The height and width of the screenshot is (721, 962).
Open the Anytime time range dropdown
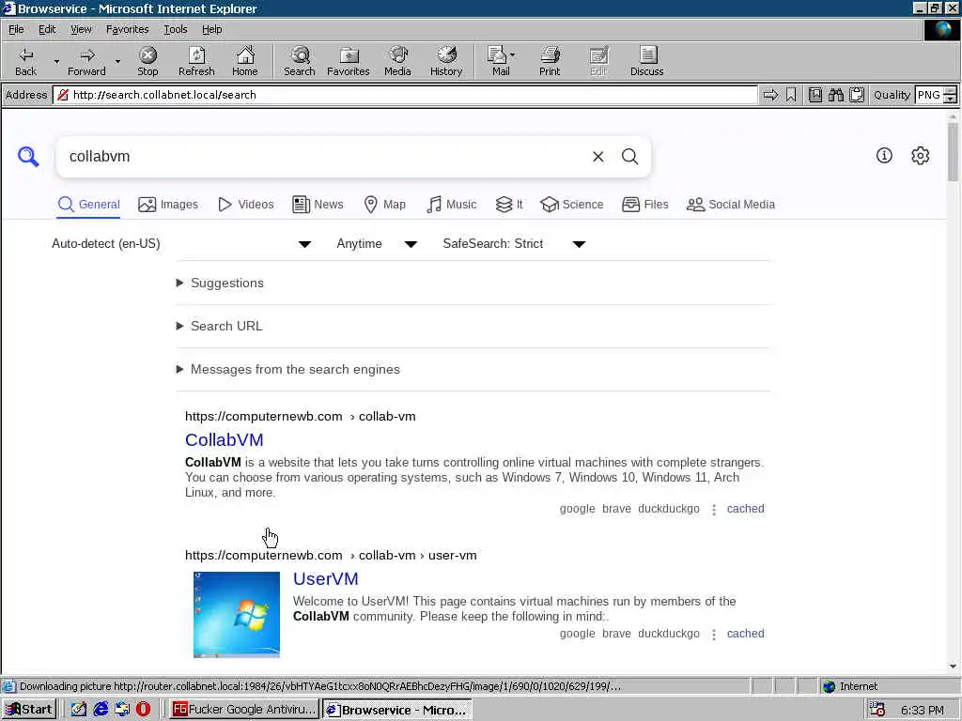coord(377,243)
